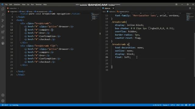Open the Selection menu
The image size is (195, 109).
17,5
